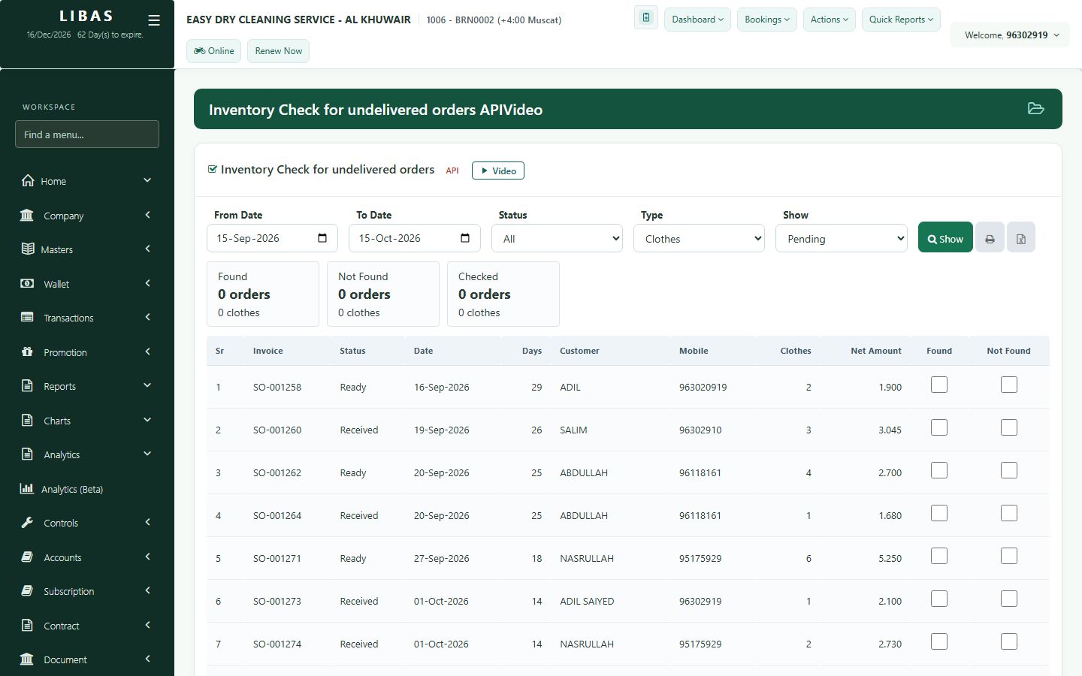Mark SO-001260 as Not Found
This screenshot has width=1082, height=676.
click(x=1009, y=427)
